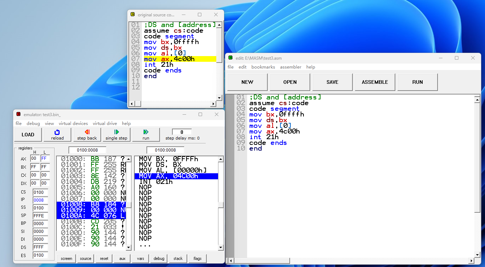Click editor line 04 mov bx,0ffffh
485x267 pixels.
coord(277,114)
